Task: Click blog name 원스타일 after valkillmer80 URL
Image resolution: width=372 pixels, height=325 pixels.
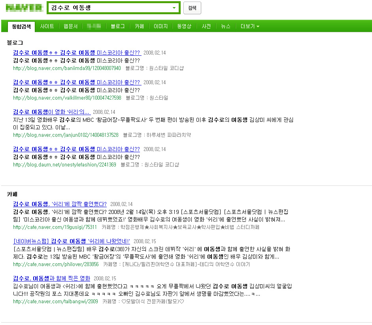Action: coord(159,98)
